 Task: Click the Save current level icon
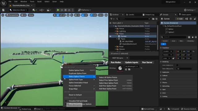[x=3, y=10]
